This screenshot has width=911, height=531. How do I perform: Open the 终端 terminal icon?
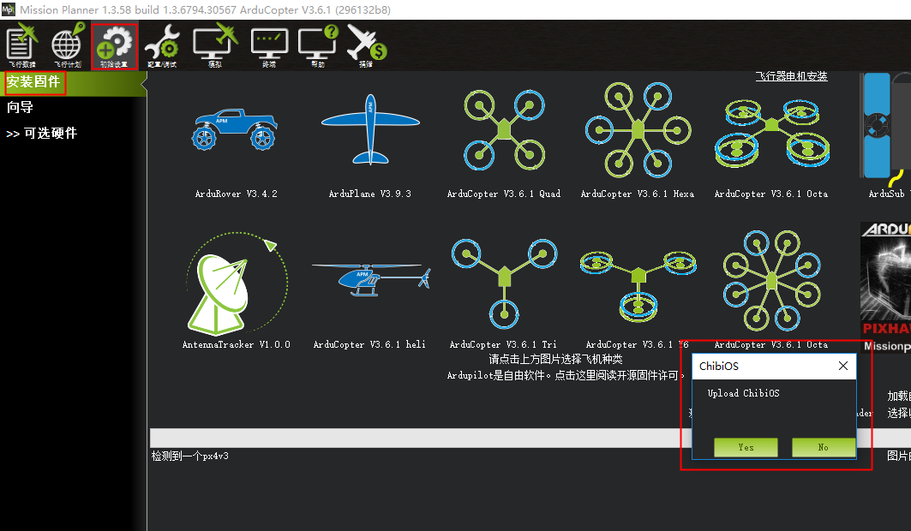click(x=269, y=48)
